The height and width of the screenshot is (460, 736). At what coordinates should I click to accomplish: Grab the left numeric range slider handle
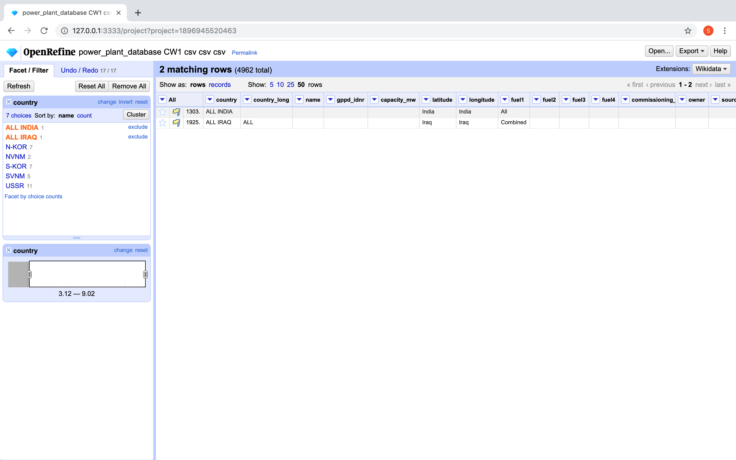(x=29, y=274)
